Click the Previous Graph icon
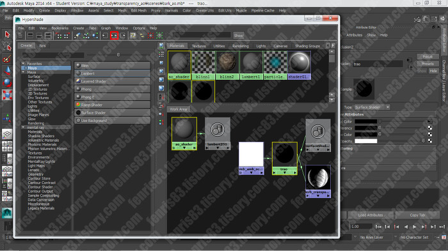The height and width of the screenshot is (251, 448). 59,36
